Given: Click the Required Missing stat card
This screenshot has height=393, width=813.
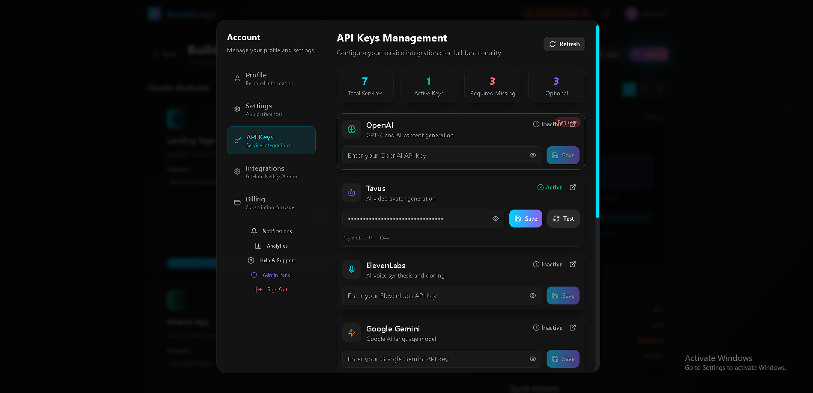Looking at the screenshot, I should tap(493, 86).
